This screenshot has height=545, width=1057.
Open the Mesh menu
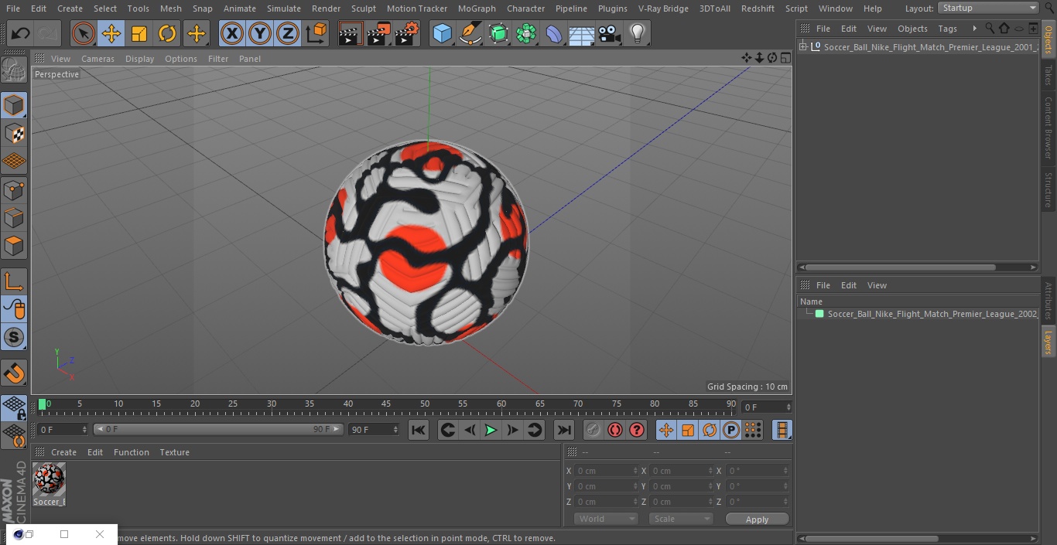[x=170, y=9]
